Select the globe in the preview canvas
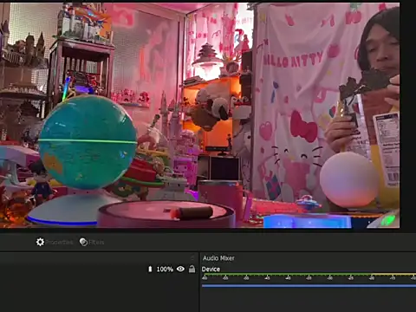 click(88, 141)
